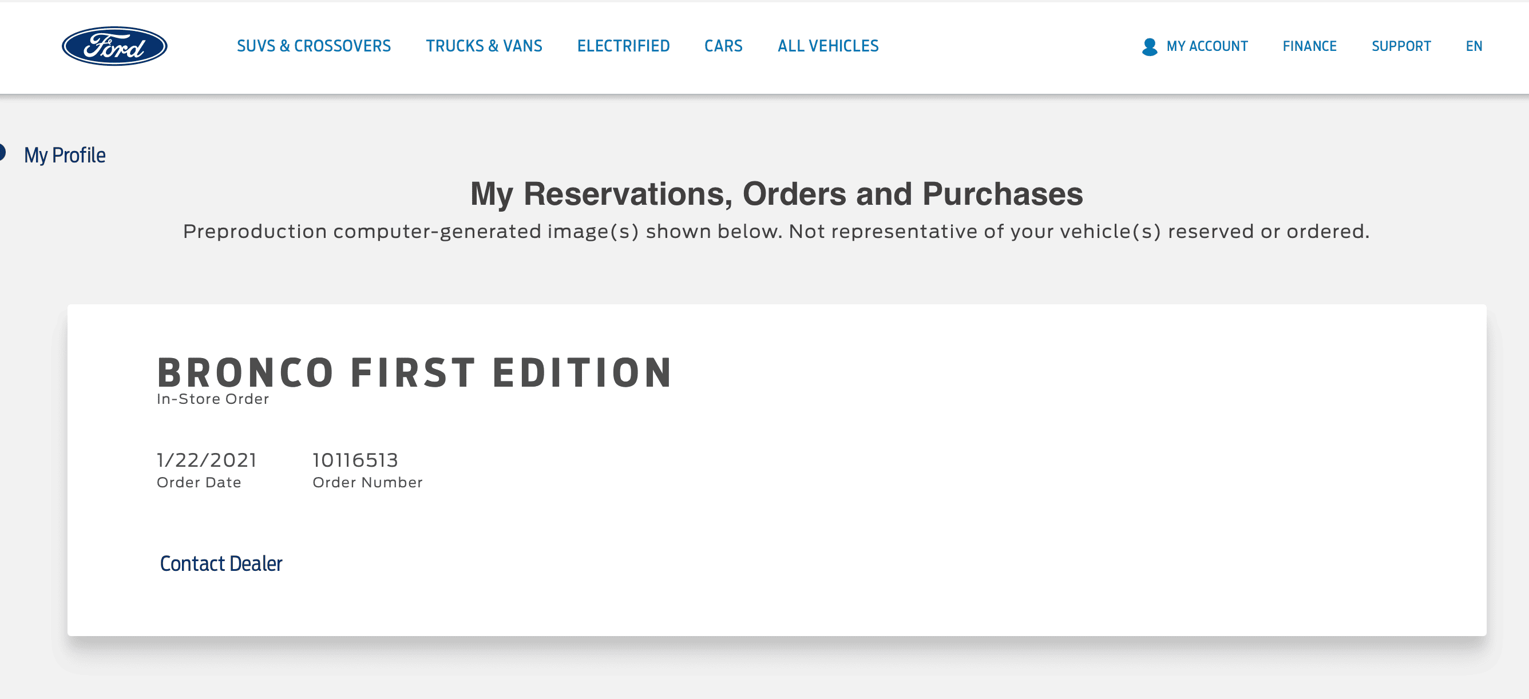The height and width of the screenshot is (699, 1529).
Task: Click the My Reservations, Orders and Purchases heading
Action: coord(777,194)
